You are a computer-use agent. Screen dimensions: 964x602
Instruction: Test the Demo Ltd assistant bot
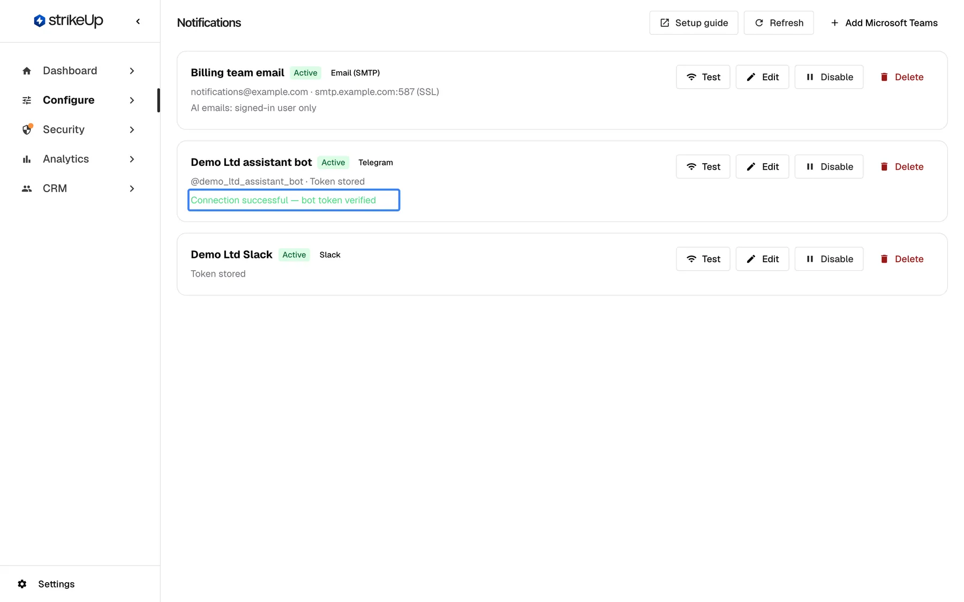703,166
